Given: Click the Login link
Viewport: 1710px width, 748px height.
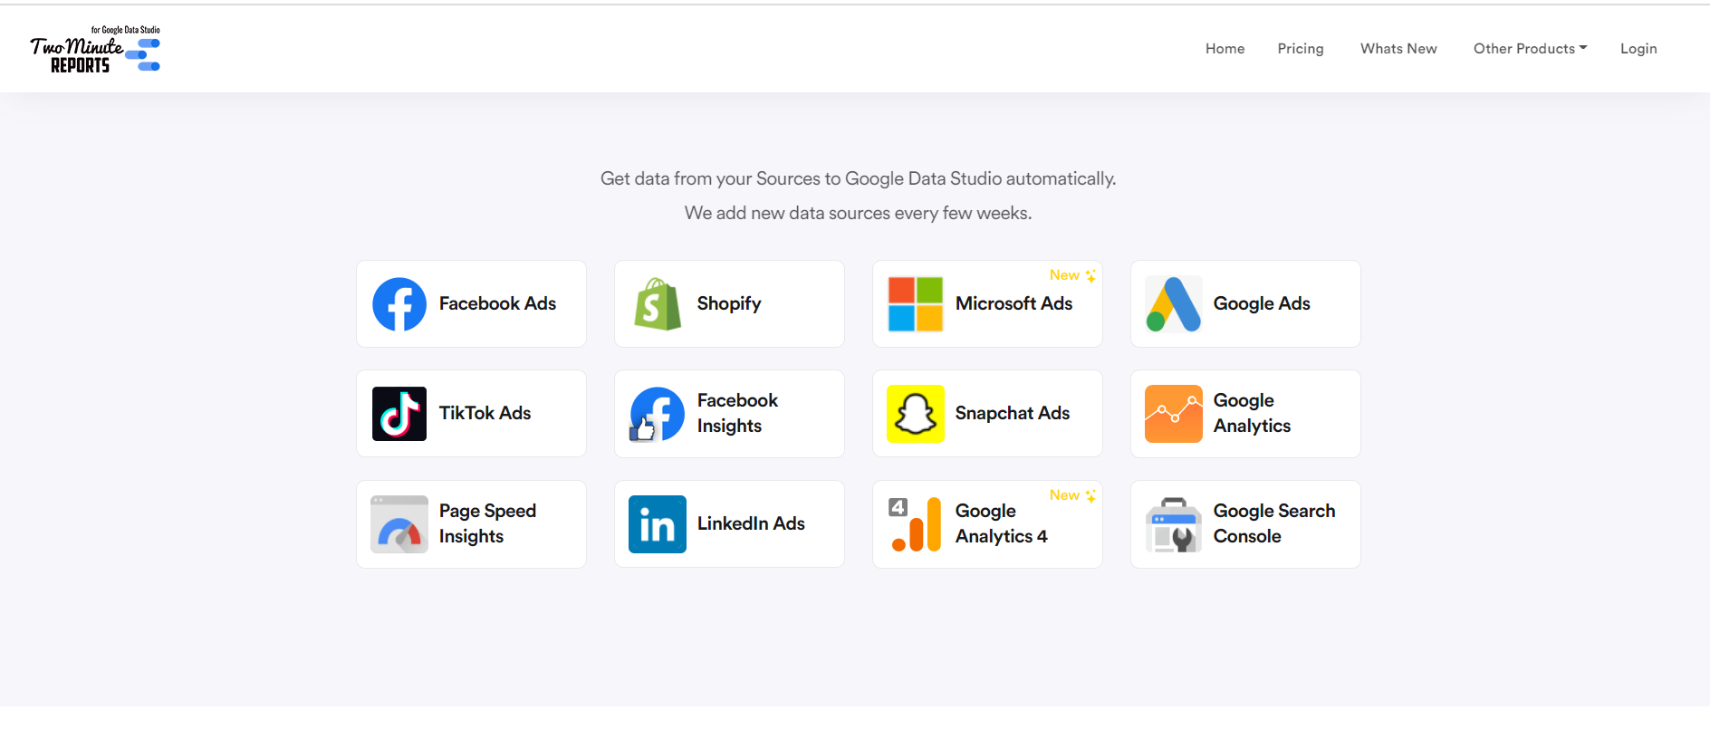Looking at the screenshot, I should point(1638,49).
